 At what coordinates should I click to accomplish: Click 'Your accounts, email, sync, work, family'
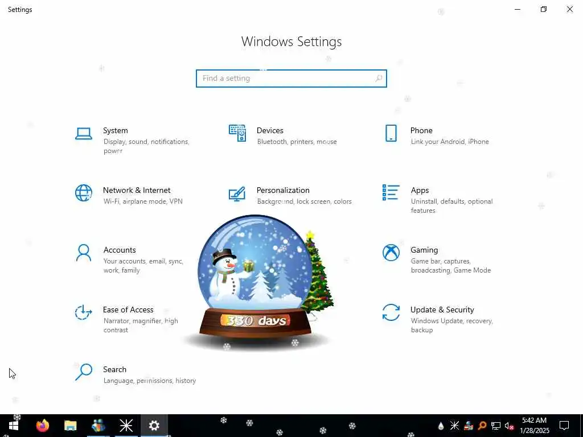pyautogui.click(x=143, y=266)
